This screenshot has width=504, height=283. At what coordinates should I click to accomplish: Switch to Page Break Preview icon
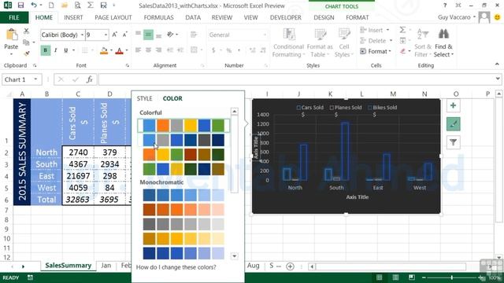(411, 277)
